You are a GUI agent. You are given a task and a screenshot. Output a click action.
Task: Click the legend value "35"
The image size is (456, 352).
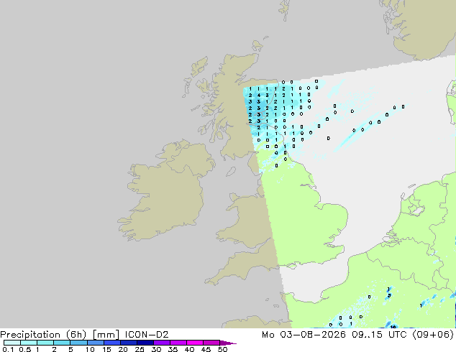pyautogui.click(x=173, y=349)
